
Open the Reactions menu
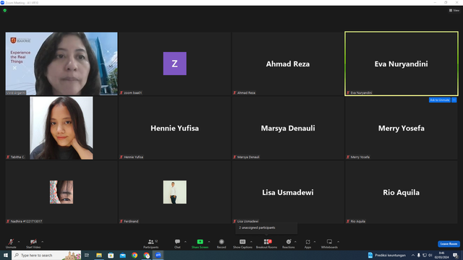(289, 243)
